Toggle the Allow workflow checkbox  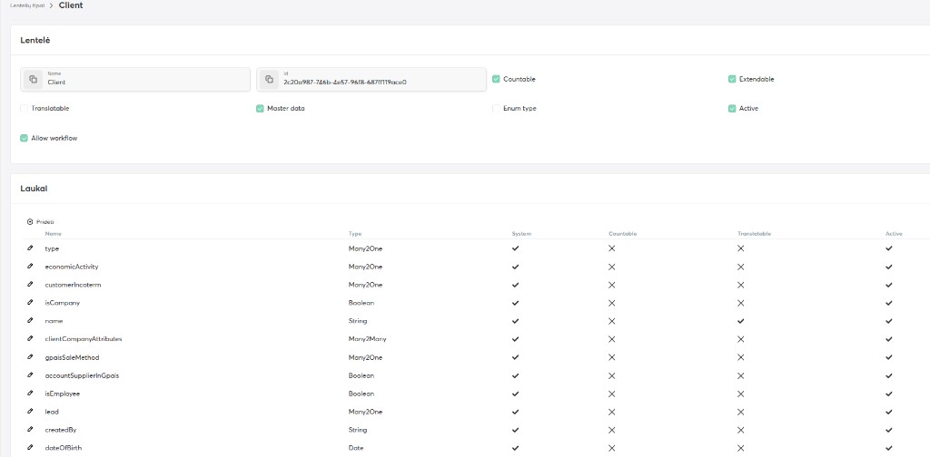pyautogui.click(x=24, y=138)
